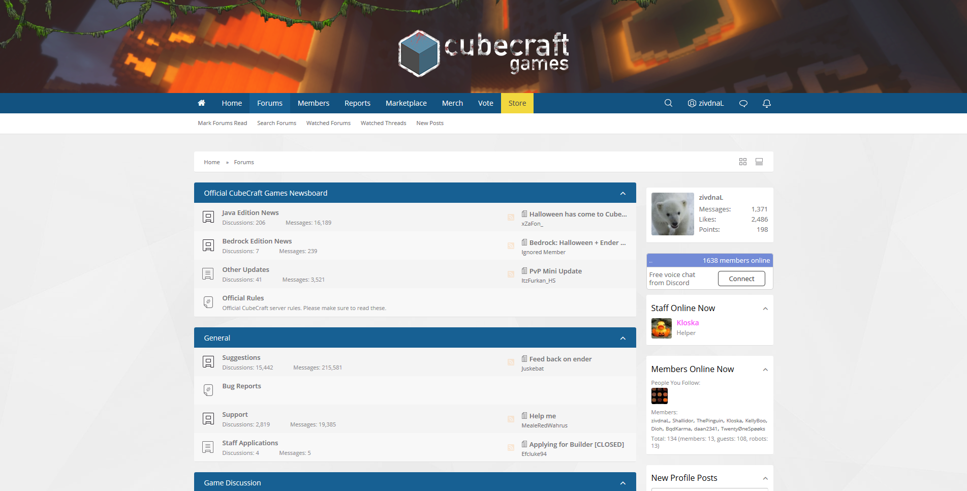Open zivdnaL account menu in navbar
This screenshot has width=967, height=491.
coord(705,103)
